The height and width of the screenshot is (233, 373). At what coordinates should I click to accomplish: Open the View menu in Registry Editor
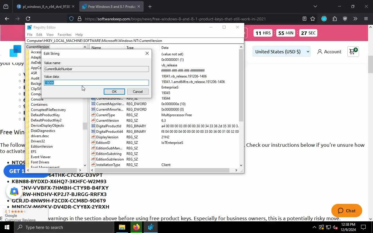tap(50, 34)
